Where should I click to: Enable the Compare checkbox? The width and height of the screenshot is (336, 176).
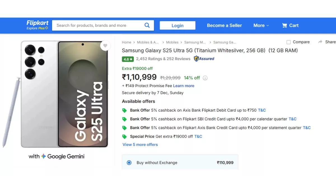tap(288, 42)
